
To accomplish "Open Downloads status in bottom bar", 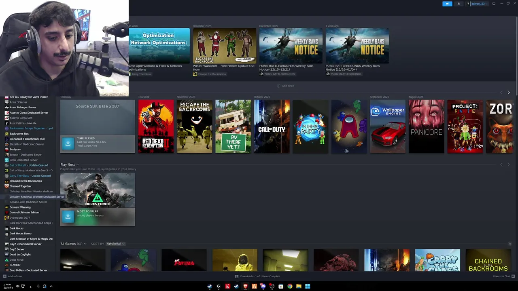I will pyautogui.click(x=258, y=276).
